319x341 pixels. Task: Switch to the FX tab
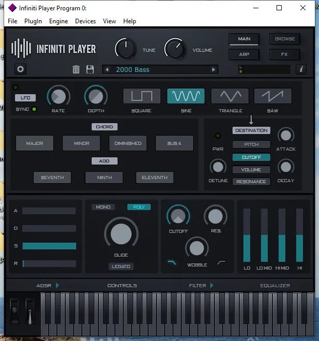[285, 54]
